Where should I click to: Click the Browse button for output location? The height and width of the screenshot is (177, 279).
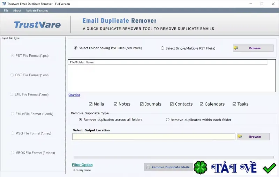pyautogui.click(x=253, y=137)
